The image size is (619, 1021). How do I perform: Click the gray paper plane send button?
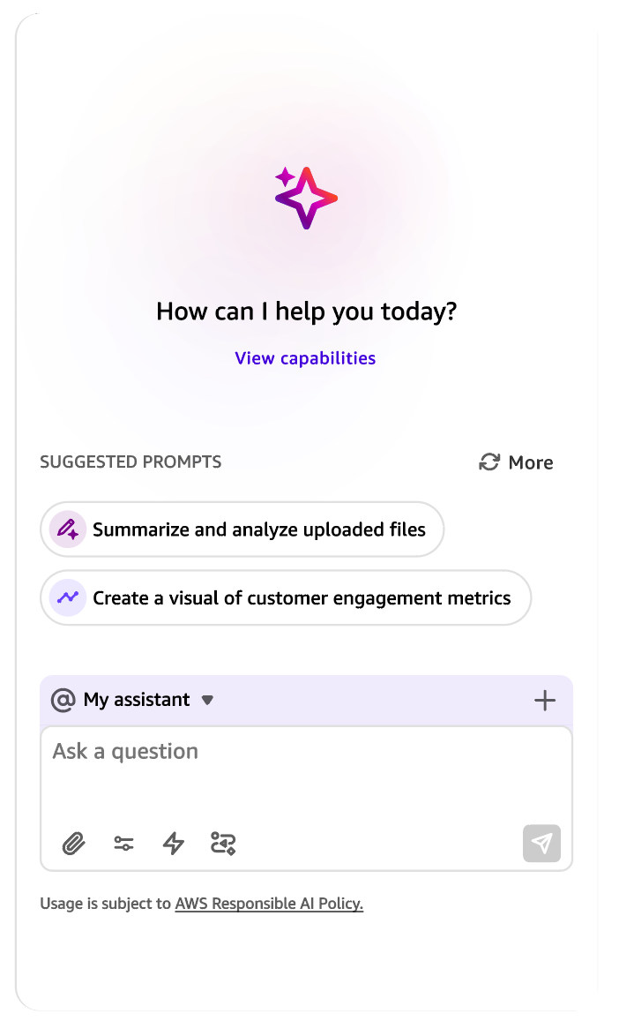pos(541,844)
